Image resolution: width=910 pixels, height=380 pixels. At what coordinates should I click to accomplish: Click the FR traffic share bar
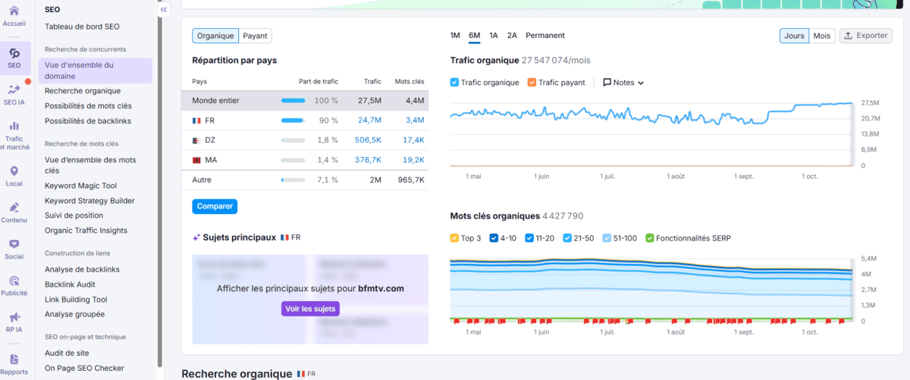[x=293, y=121]
